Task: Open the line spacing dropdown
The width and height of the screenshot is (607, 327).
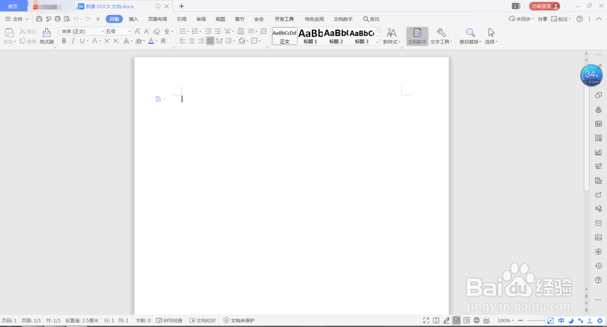Action: [x=229, y=41]
